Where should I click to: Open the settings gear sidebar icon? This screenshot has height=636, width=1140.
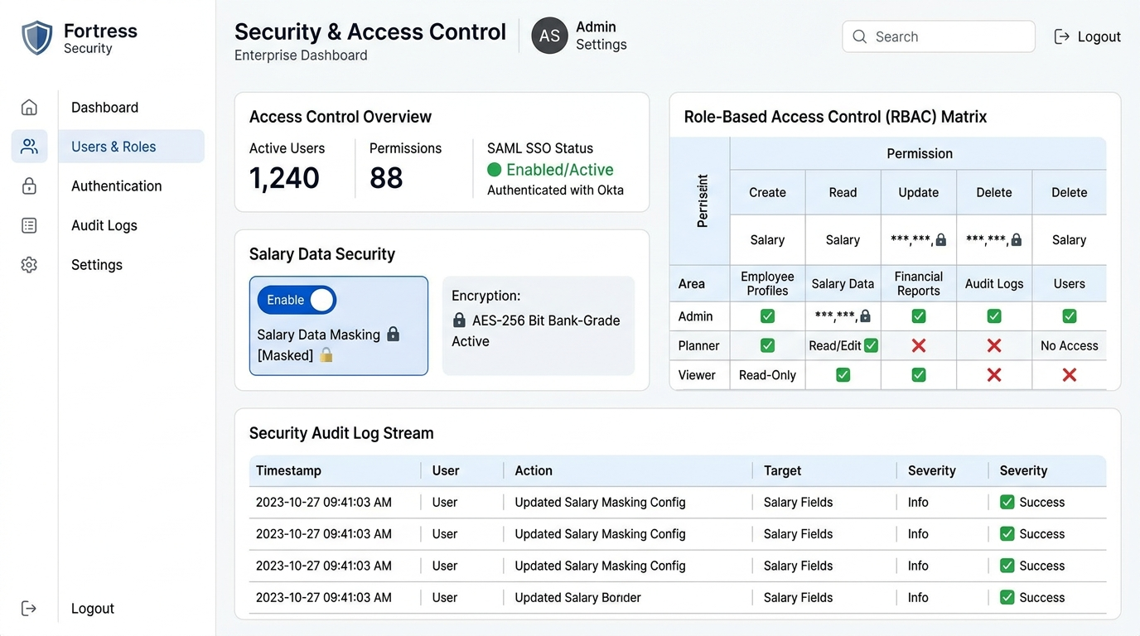tap(29, 265)
